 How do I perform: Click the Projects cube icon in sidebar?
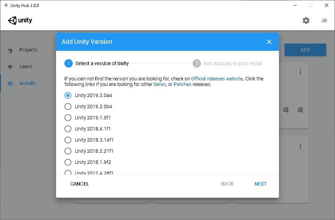click(10, 50)
